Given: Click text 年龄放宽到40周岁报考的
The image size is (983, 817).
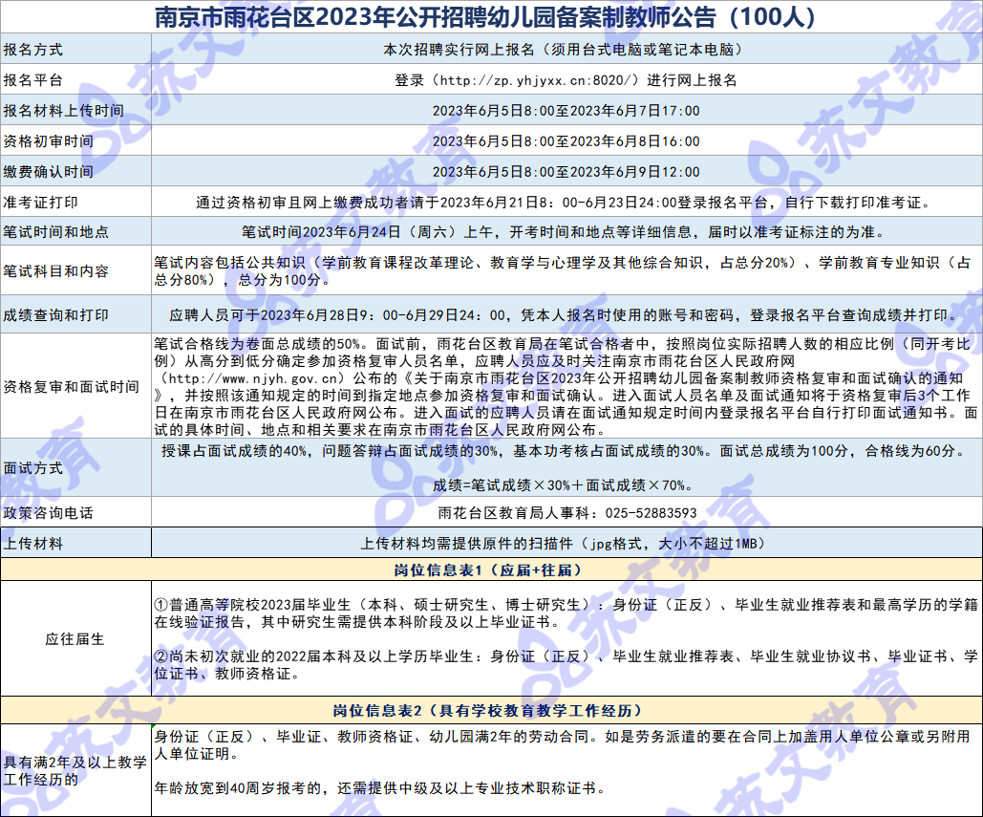Looking at the screenshot, I should tap(238, 788).
